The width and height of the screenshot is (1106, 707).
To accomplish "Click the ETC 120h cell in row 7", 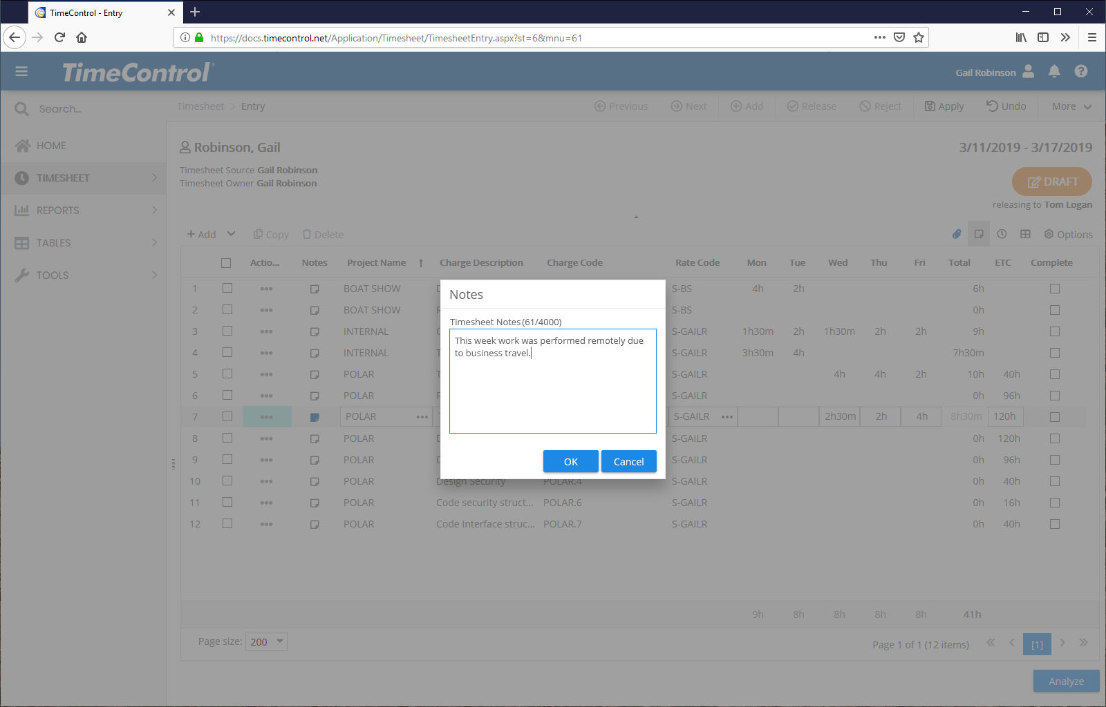I will click(x=1004, y=417).
